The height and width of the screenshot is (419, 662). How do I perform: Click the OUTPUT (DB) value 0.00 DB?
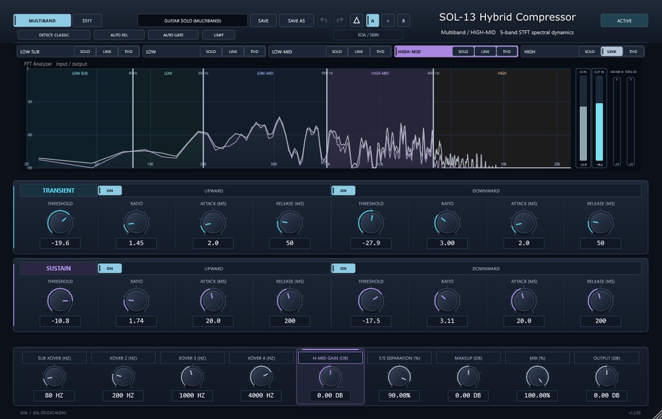[606, 395]
